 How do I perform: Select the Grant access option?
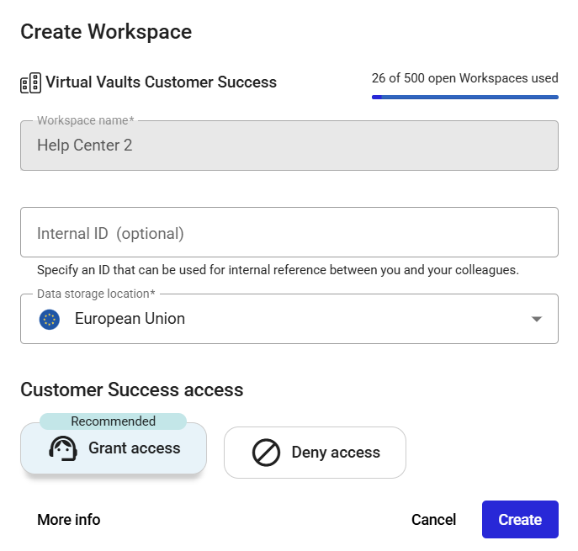(x=114, y=448)
